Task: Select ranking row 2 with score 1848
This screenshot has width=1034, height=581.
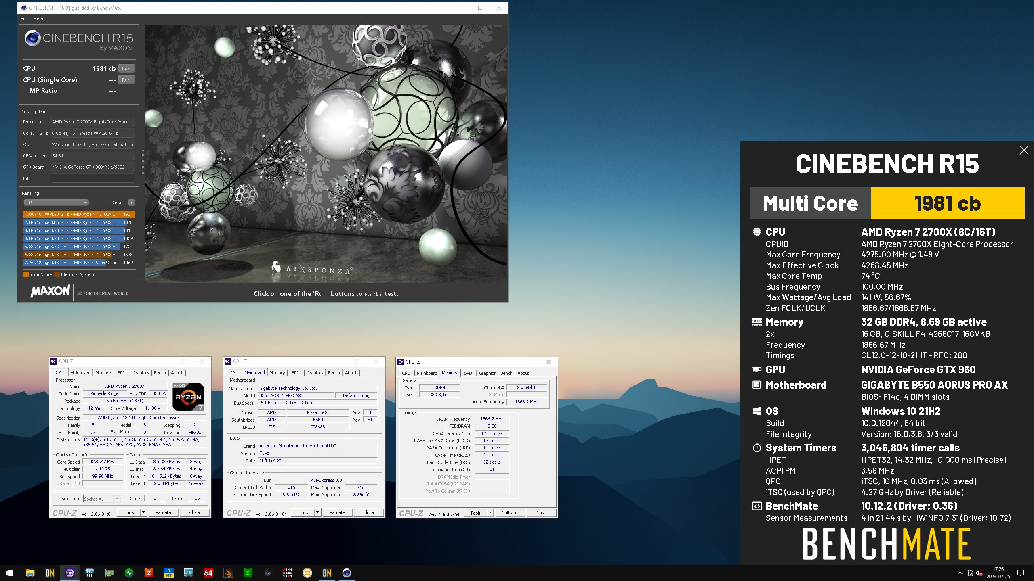Action: (x=79, y=222)
